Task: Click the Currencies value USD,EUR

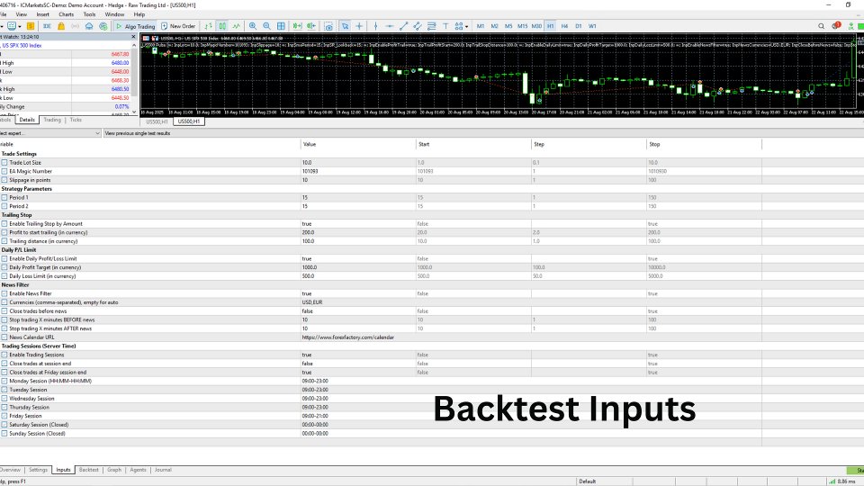Action: point(312,302)
